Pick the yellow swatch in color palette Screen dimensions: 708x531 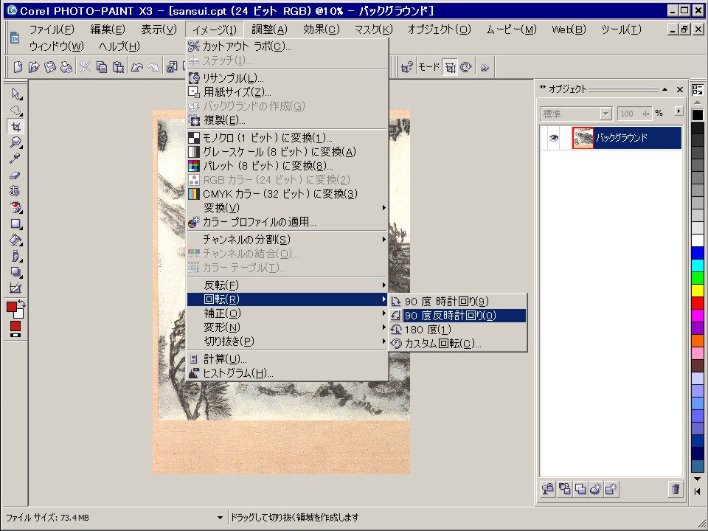pyautogui.click(x=697, y=291)
